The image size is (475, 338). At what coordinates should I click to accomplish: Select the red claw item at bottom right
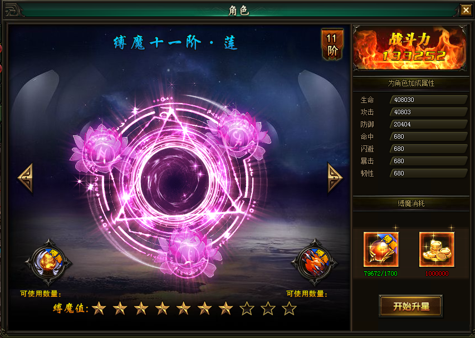[315, 262]
